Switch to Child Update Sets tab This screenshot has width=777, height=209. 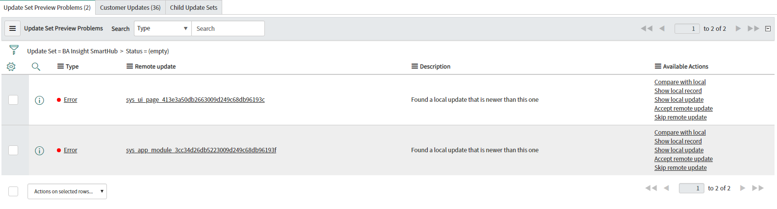pos(193,7)
